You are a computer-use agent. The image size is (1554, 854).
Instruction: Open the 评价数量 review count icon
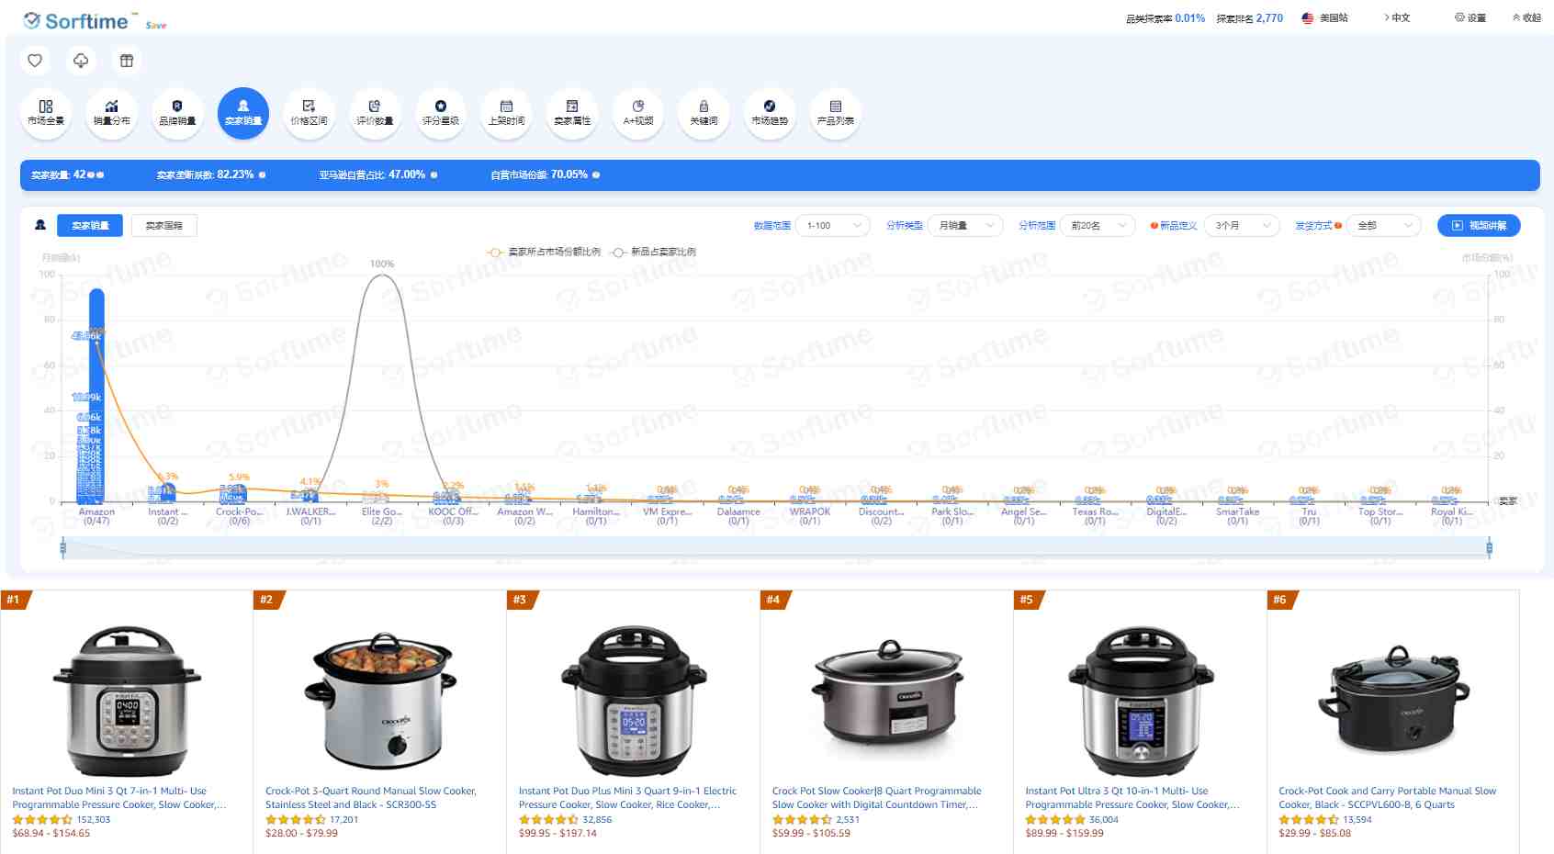(x=375, y=113)
